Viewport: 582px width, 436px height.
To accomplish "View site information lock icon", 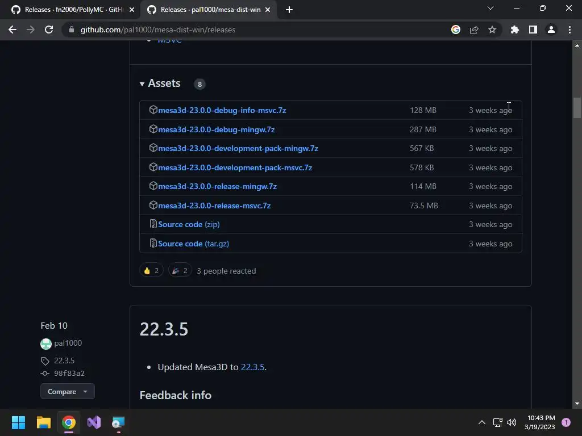I will [x=72, y=30].
